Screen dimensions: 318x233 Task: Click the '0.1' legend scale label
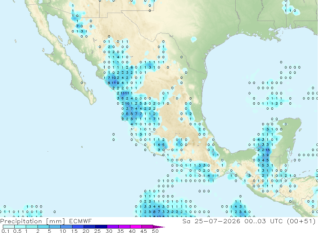tap(5, 231)
